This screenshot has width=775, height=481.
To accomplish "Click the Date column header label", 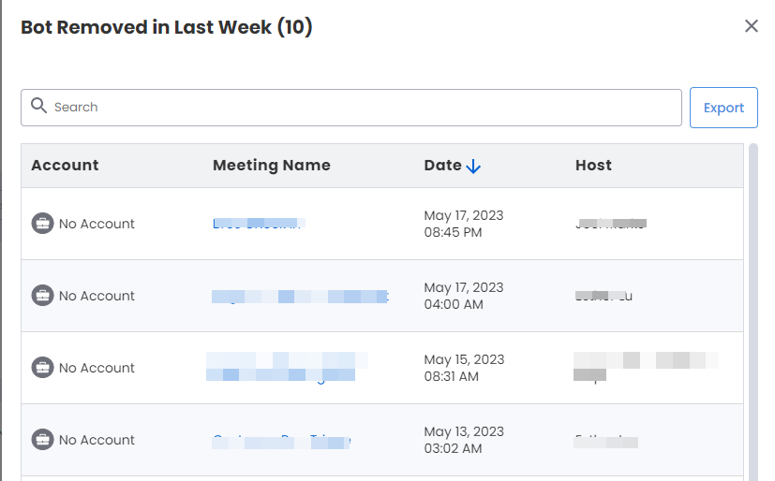I will (443, 166).
